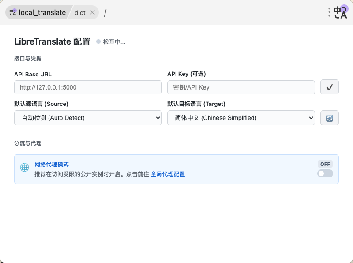This screenshot has height=263, width=353.
Task: Open the three-dot more options menu
Action: pyautogui.click(x=329, y=12)
